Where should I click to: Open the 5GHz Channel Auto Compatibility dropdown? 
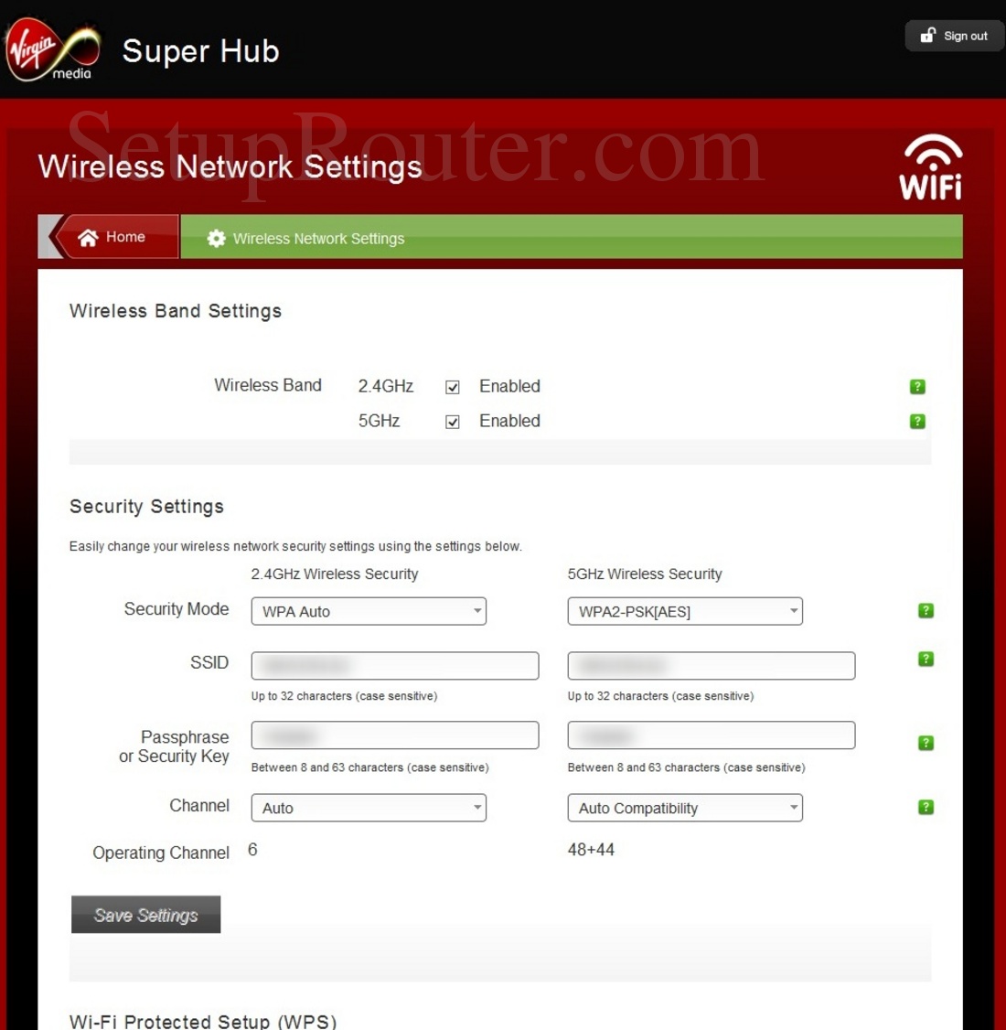[685, 808]
